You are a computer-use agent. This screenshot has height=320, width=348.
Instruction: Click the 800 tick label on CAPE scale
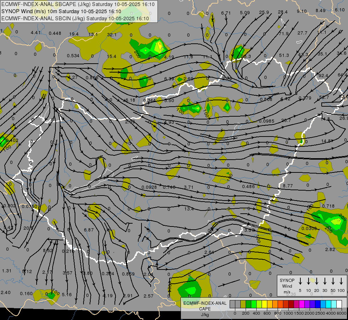coord(278,313)
